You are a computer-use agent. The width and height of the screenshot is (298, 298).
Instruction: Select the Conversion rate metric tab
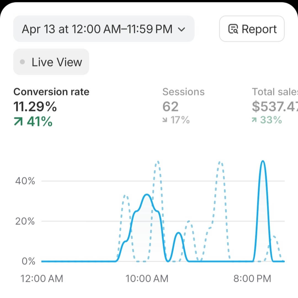[x=51, y=107]
